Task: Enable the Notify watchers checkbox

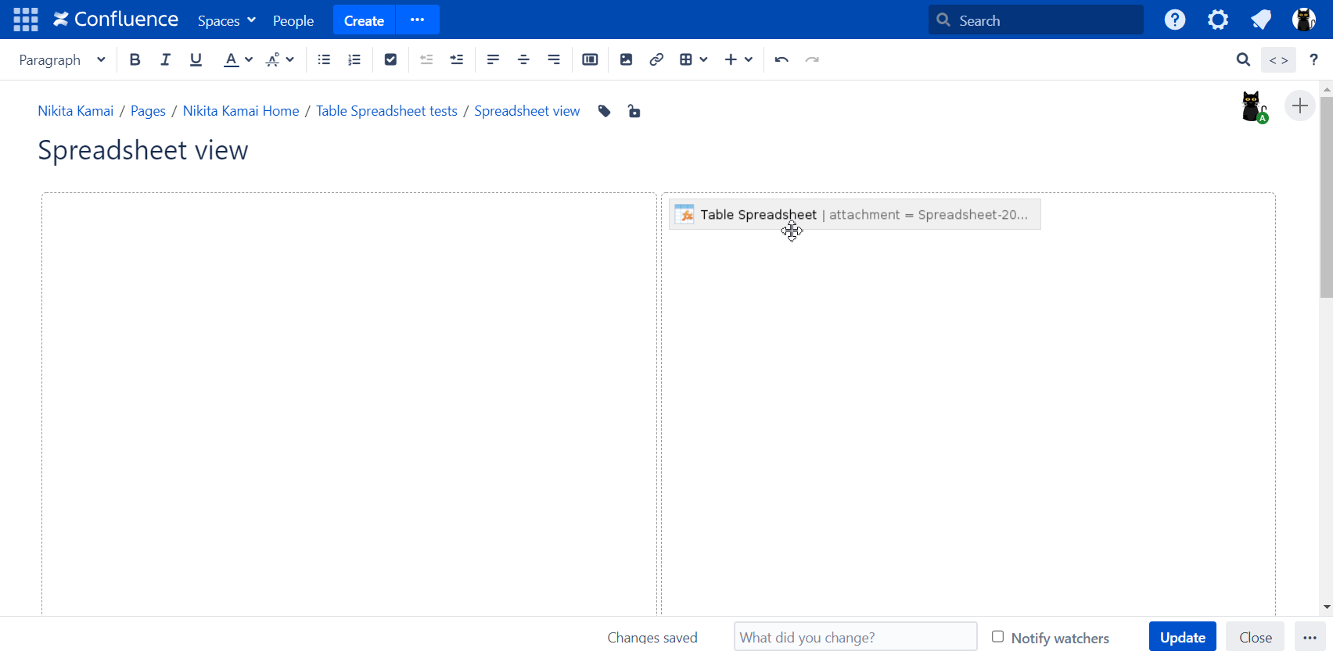Action: pos(997,637)
